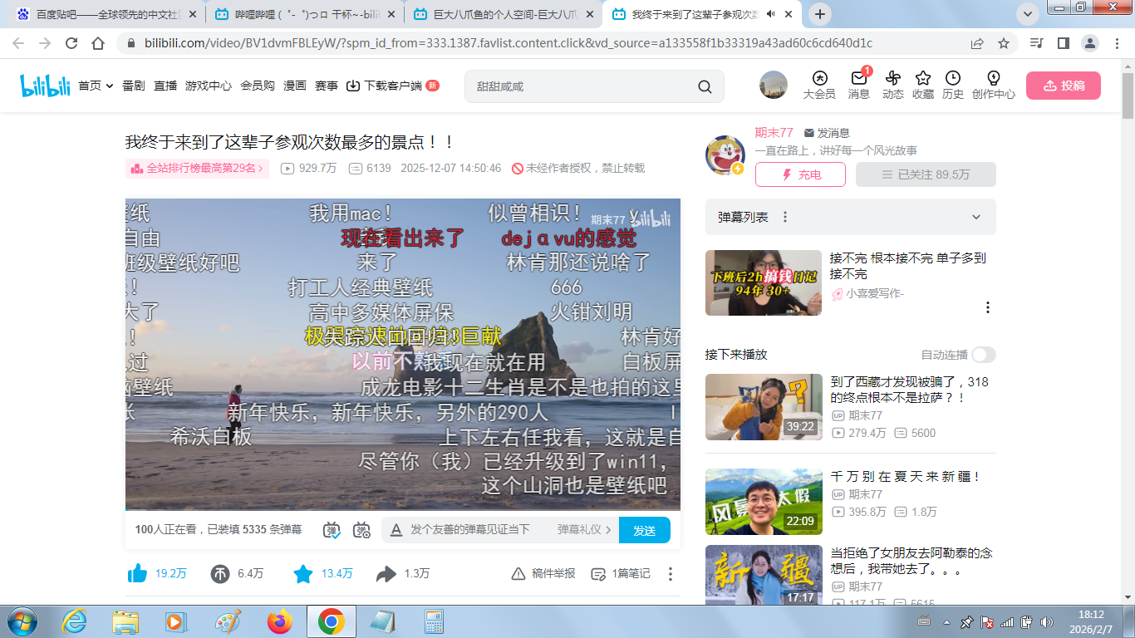This screenshot has width=1135, height=638.
Task: Open 创作中心 lightbulb icon
Action: pyautogui.click(x=993, y=79)
